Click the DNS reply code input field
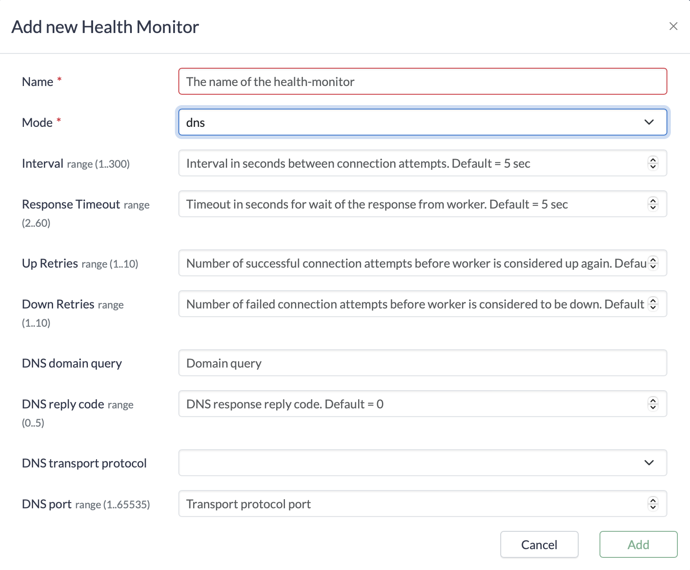The height and width of the screenshot is (570, 690). 413,404
